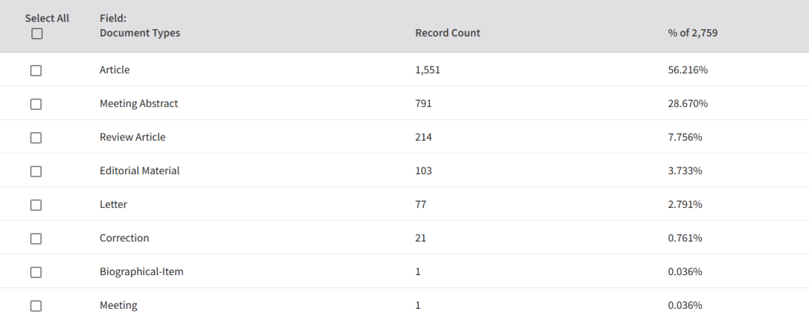
Task: Click the Meeting Abstract label
Action: click(139, 104)
